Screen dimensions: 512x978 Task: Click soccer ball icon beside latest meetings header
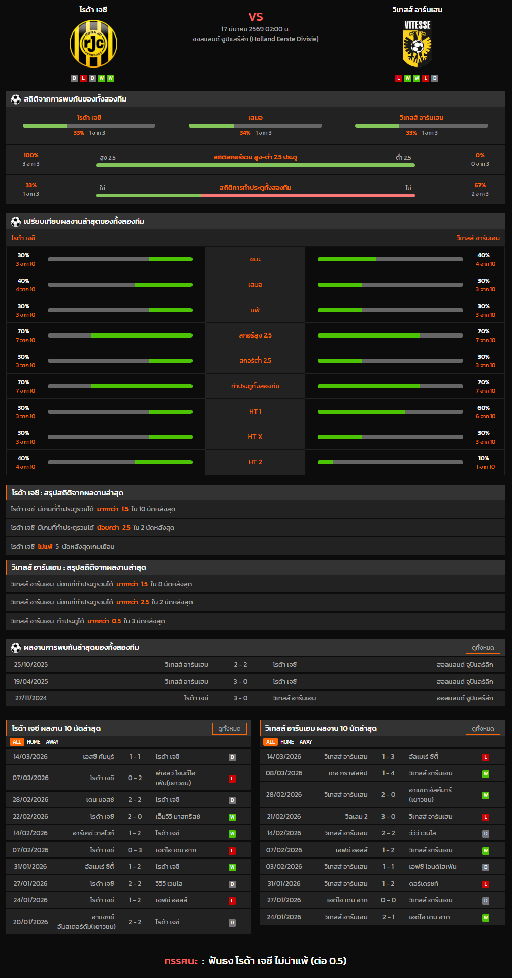click(16, 648)
